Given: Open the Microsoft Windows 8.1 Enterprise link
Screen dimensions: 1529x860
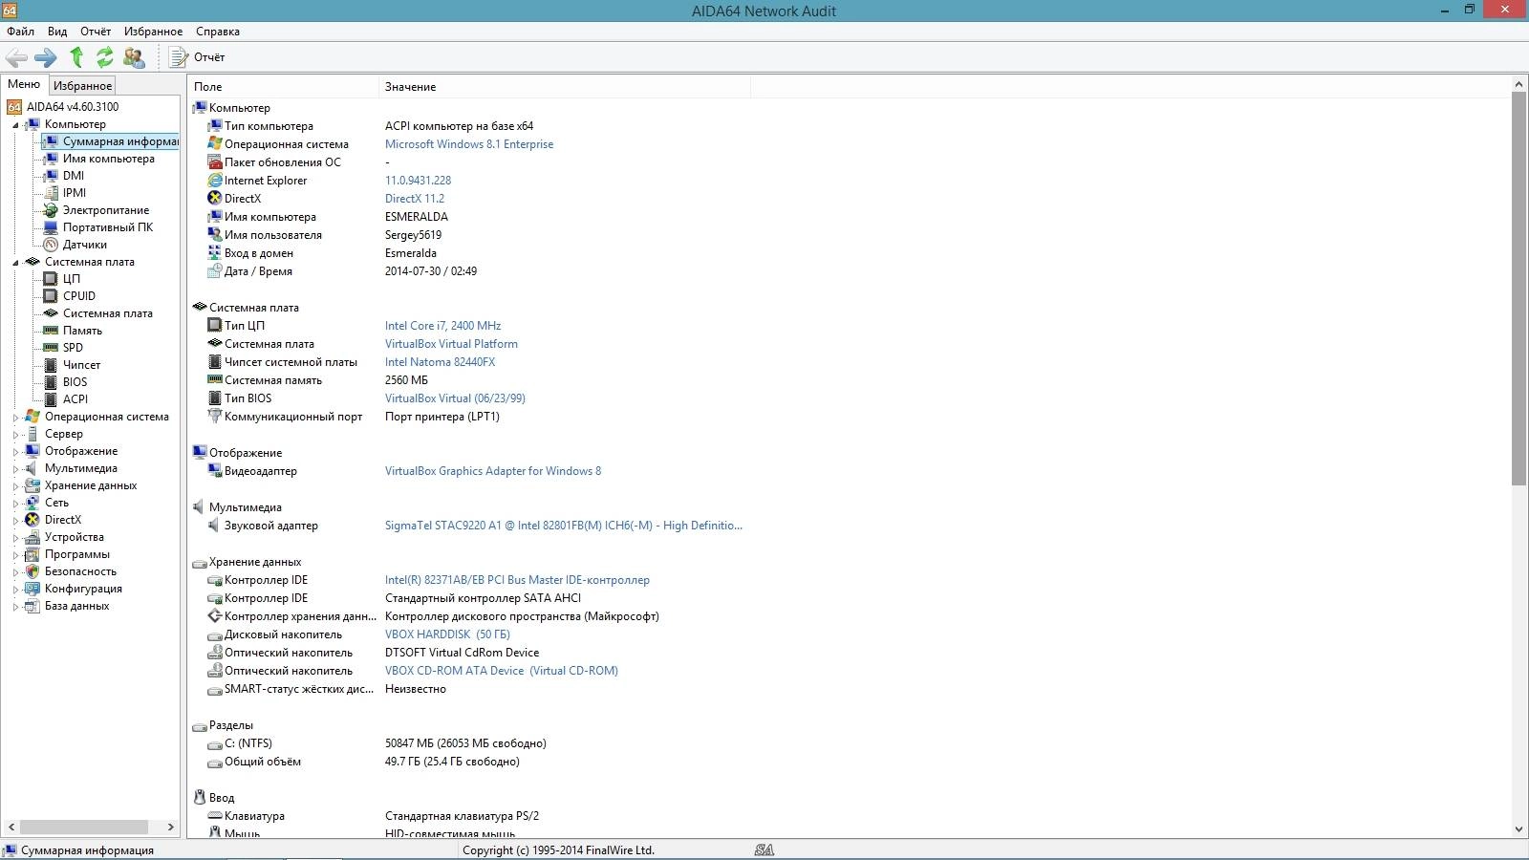Looking at the screenshot, I should [469, 144].
